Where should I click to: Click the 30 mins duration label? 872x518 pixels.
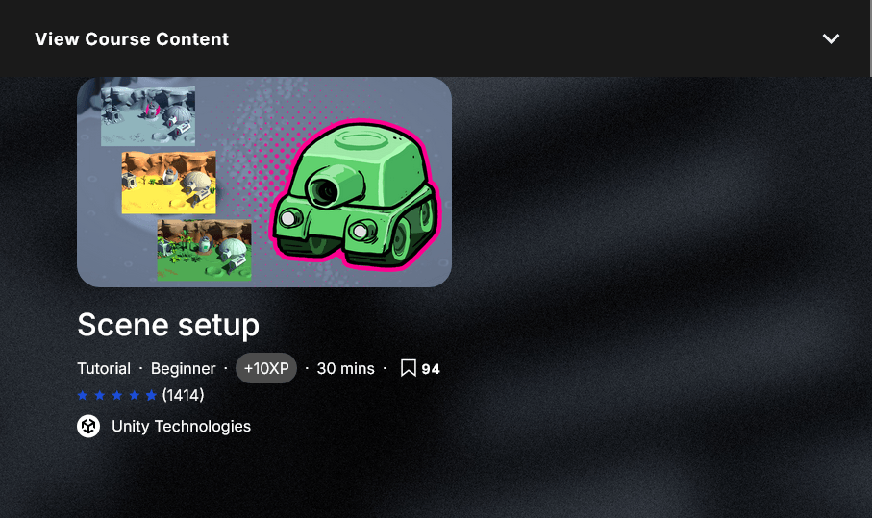point(346,368)
